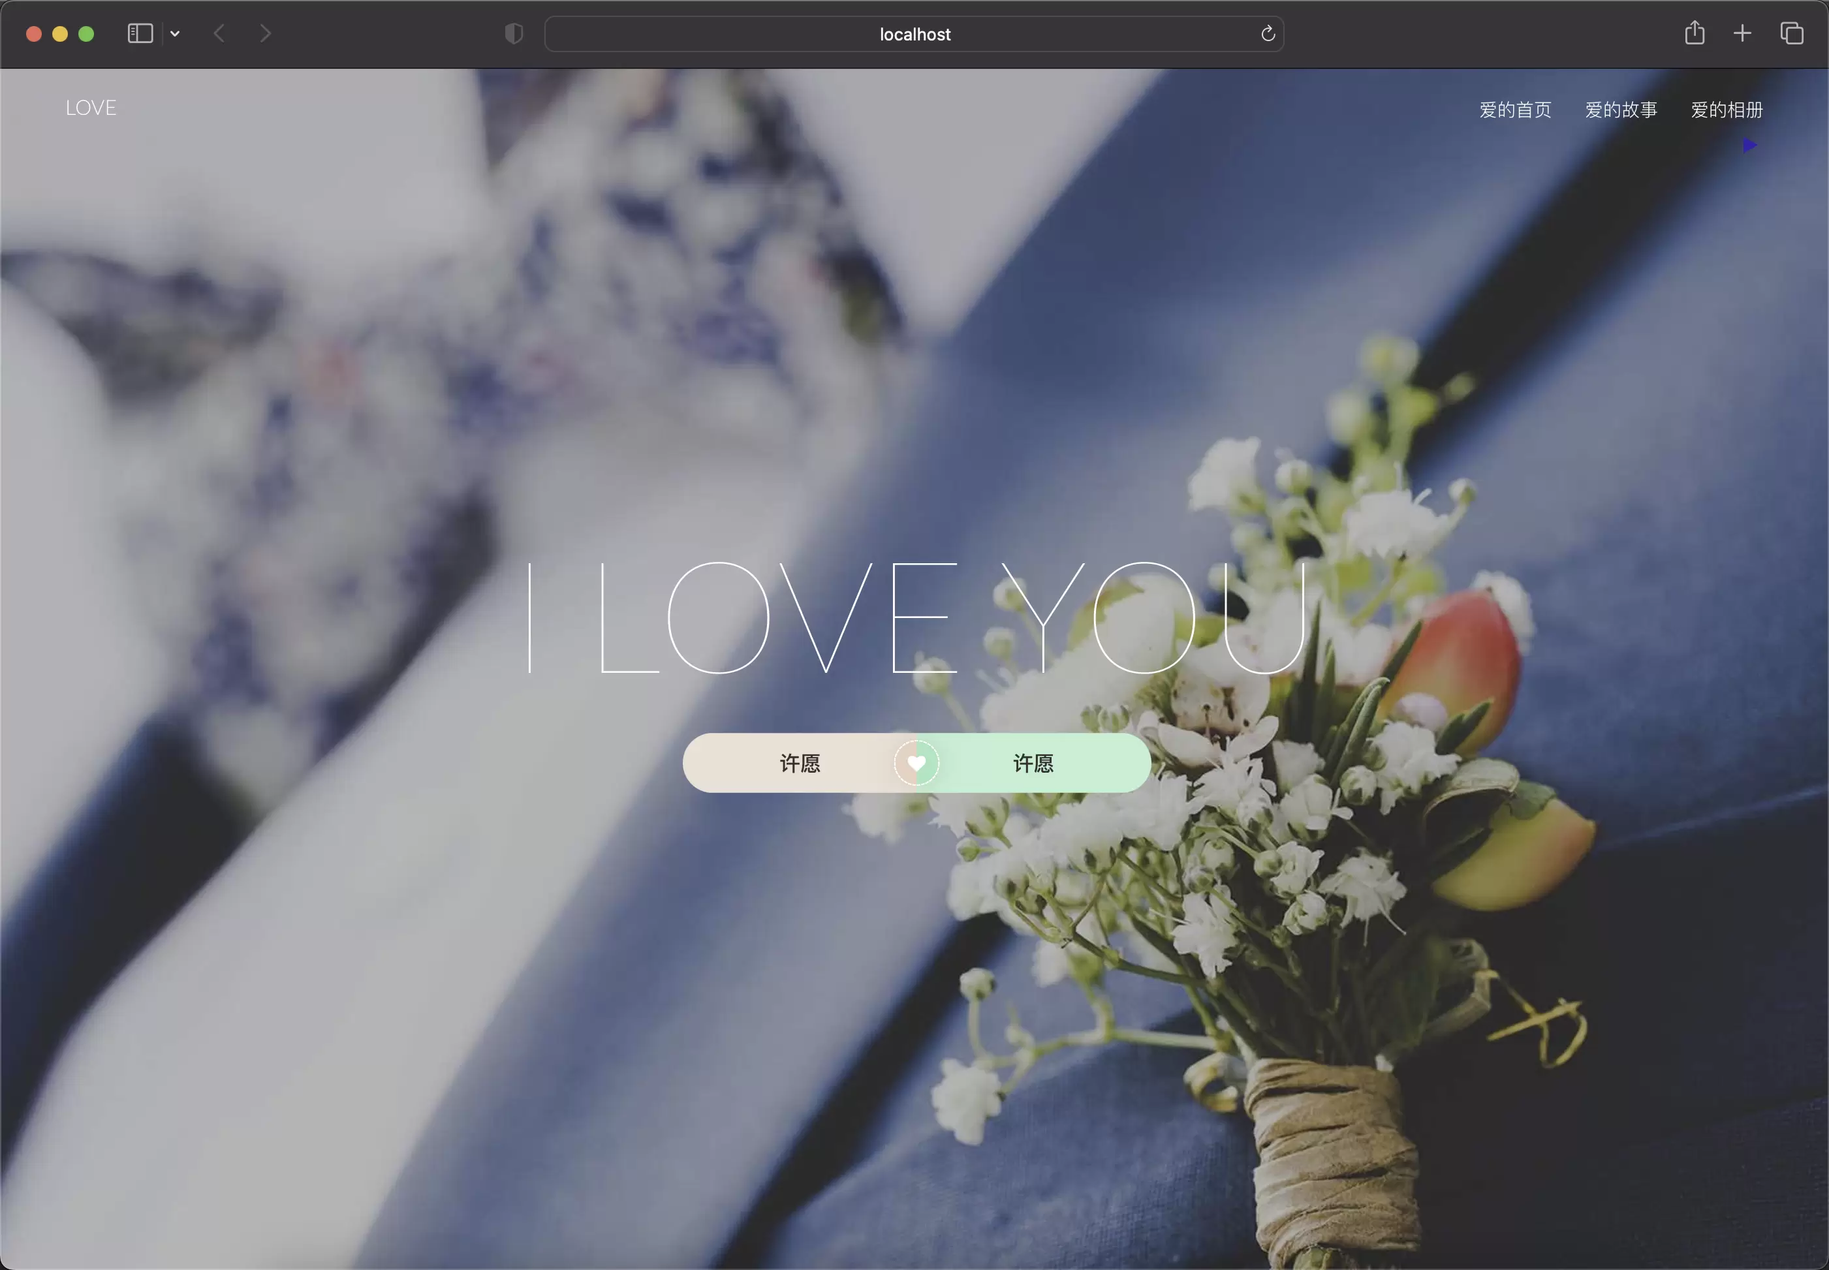This screenshot has width=1829, height=1270.
Task: Toggle the Safari sidebar icon
Action: tap(140, 33)
